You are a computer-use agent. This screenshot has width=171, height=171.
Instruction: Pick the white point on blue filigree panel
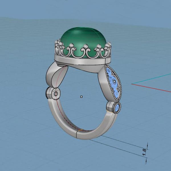point(115,81)
